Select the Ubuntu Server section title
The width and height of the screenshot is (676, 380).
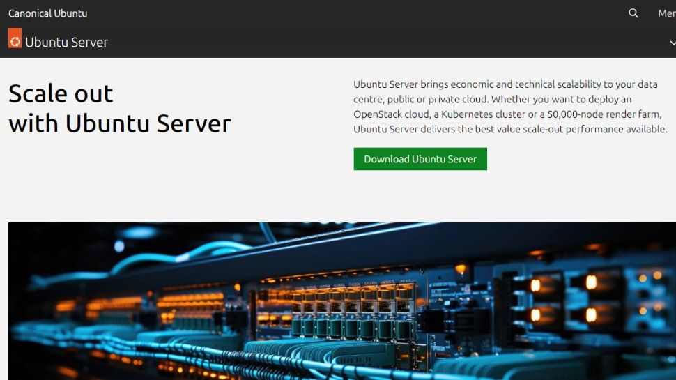click(66, 43)
